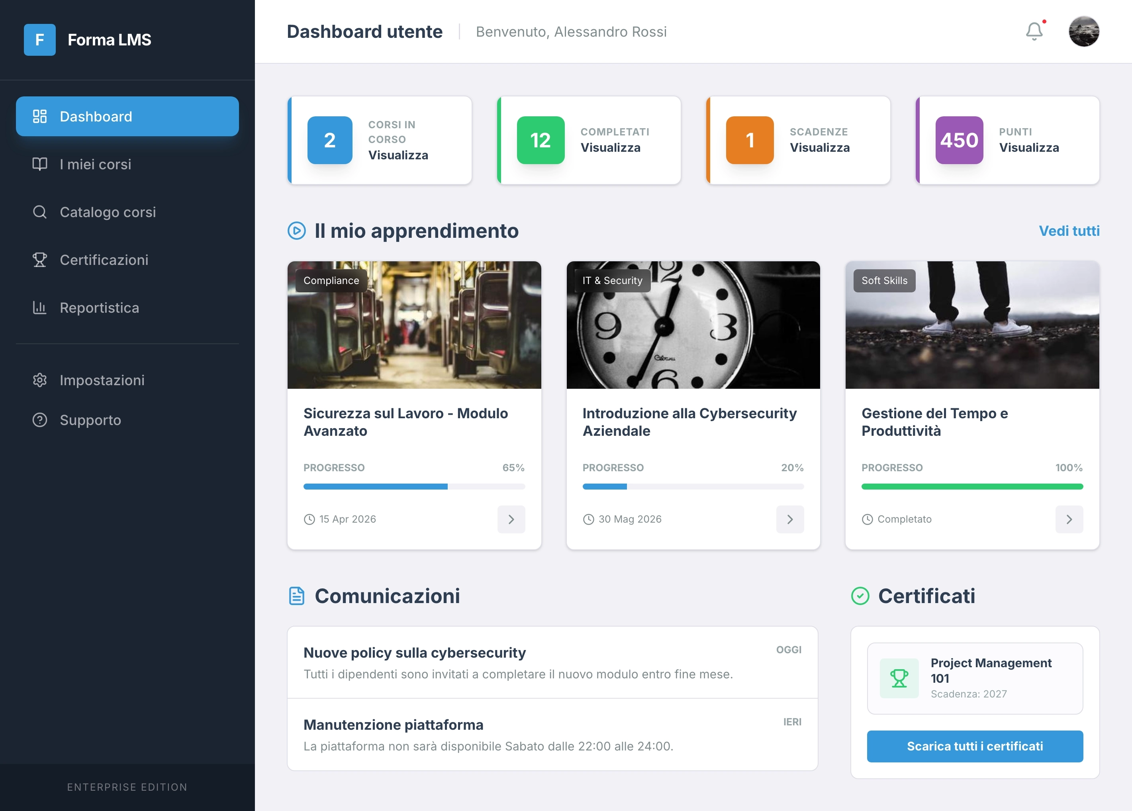Open the user profile avatar
Viewport: 1132px width, 811px height.
pos(1083,32)
